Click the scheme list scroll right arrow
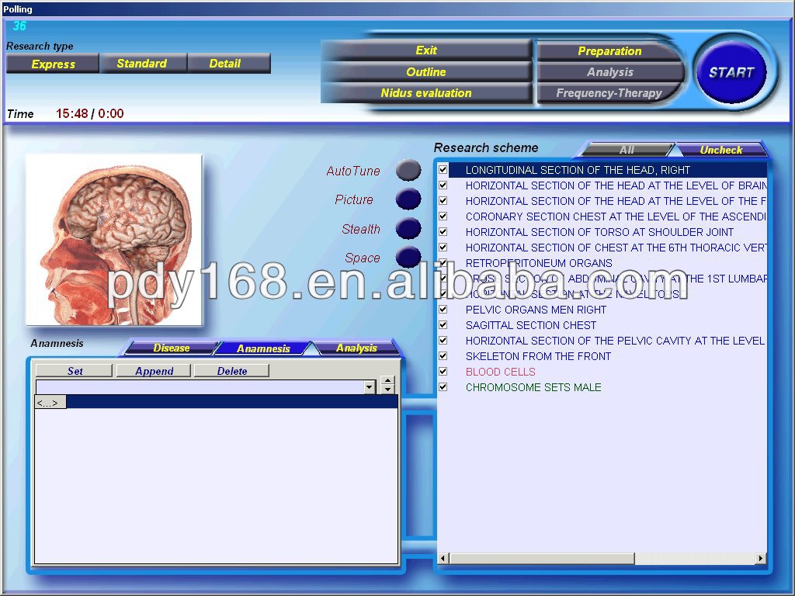The height and width of the screenshot is (596, 795). (761, 559)
